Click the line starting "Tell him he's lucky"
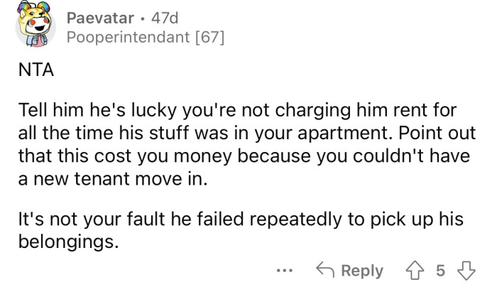Viewport: 497px width, 287px height. pyautogui.click(x=236, y=112)
